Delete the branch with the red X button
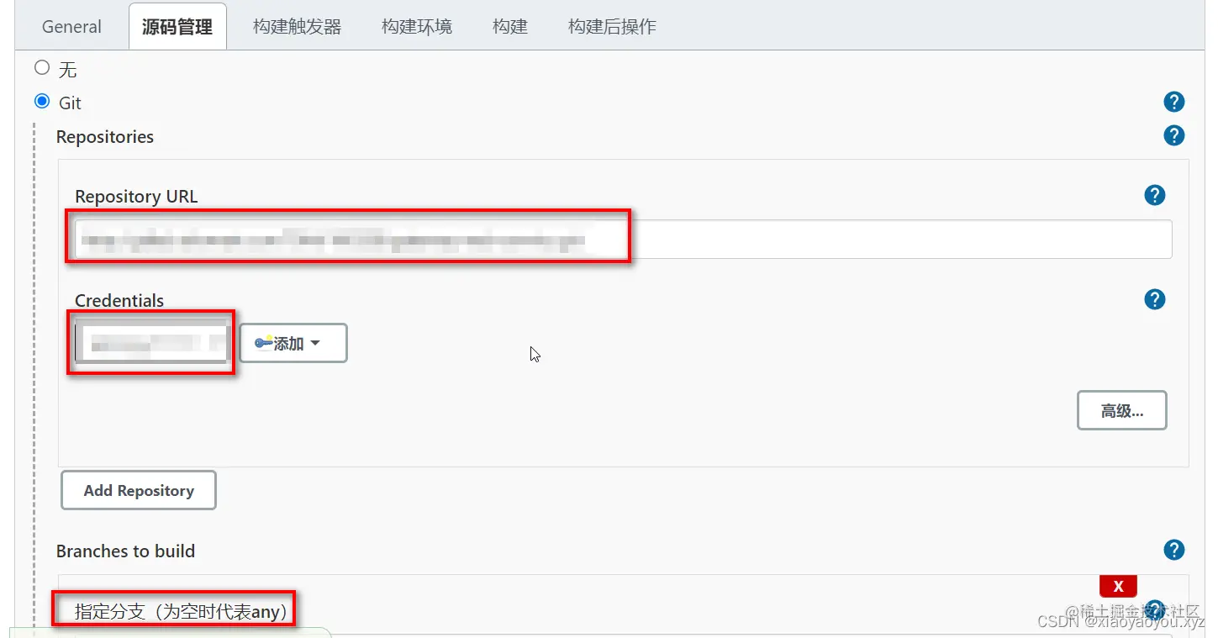This screenshot has height=638, width=1218. (x=1118, y=587)
